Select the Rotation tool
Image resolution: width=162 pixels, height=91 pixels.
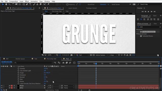(13, 4)
